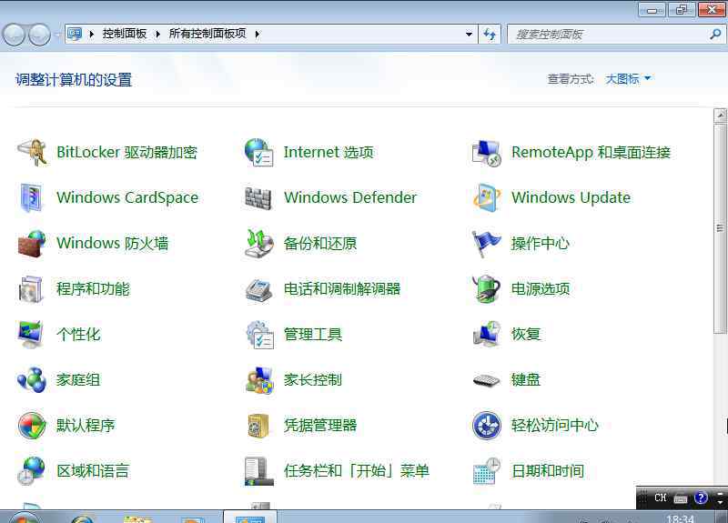Open the 管理工具 text link
The height and width of the screenshot is (523, 728).
tap(313, 334)
